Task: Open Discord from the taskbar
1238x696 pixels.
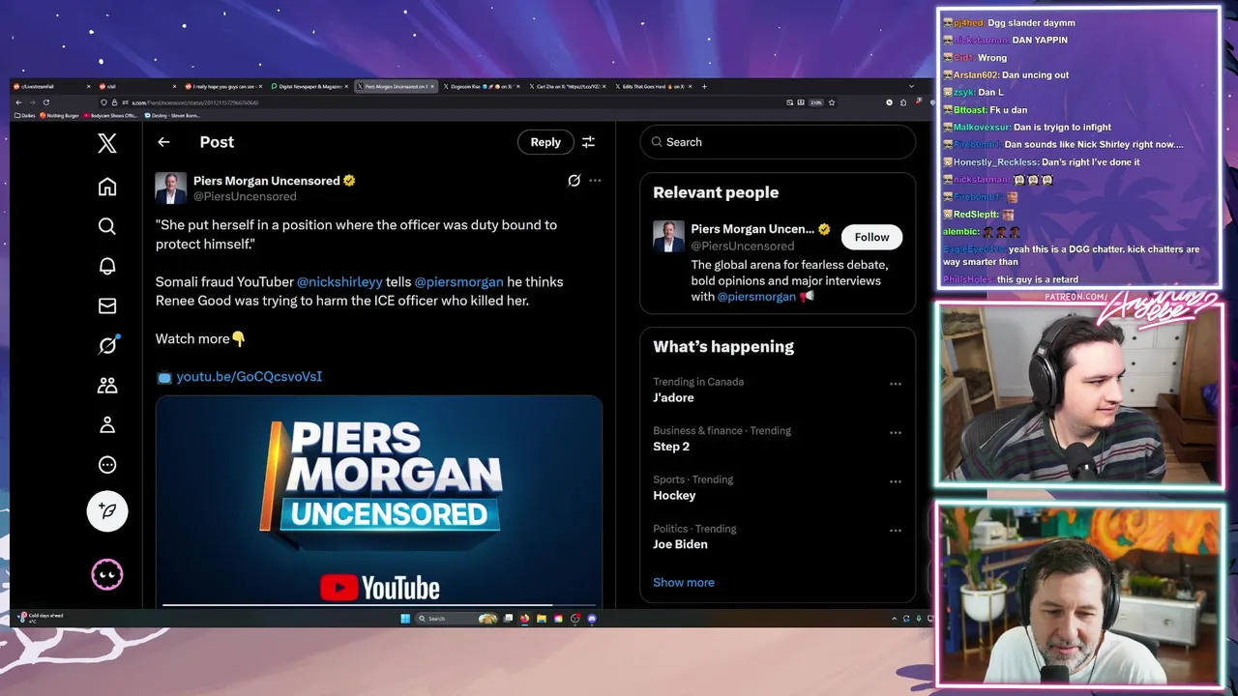Action: pyautogui.click(x=592, y=619)
